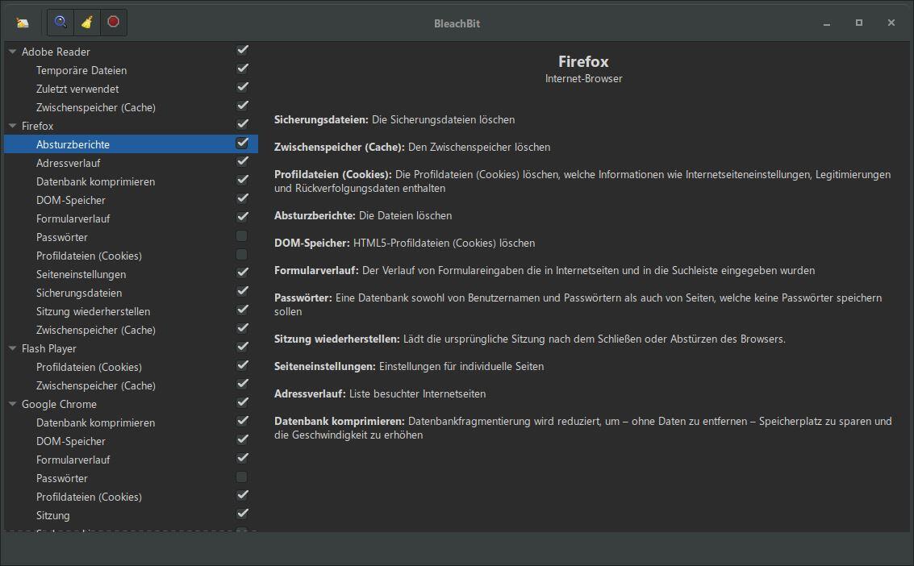Toggle Flash Player Zwischenspeicher (Cache) checkbox
914x566 pixels.
(242, 385)
